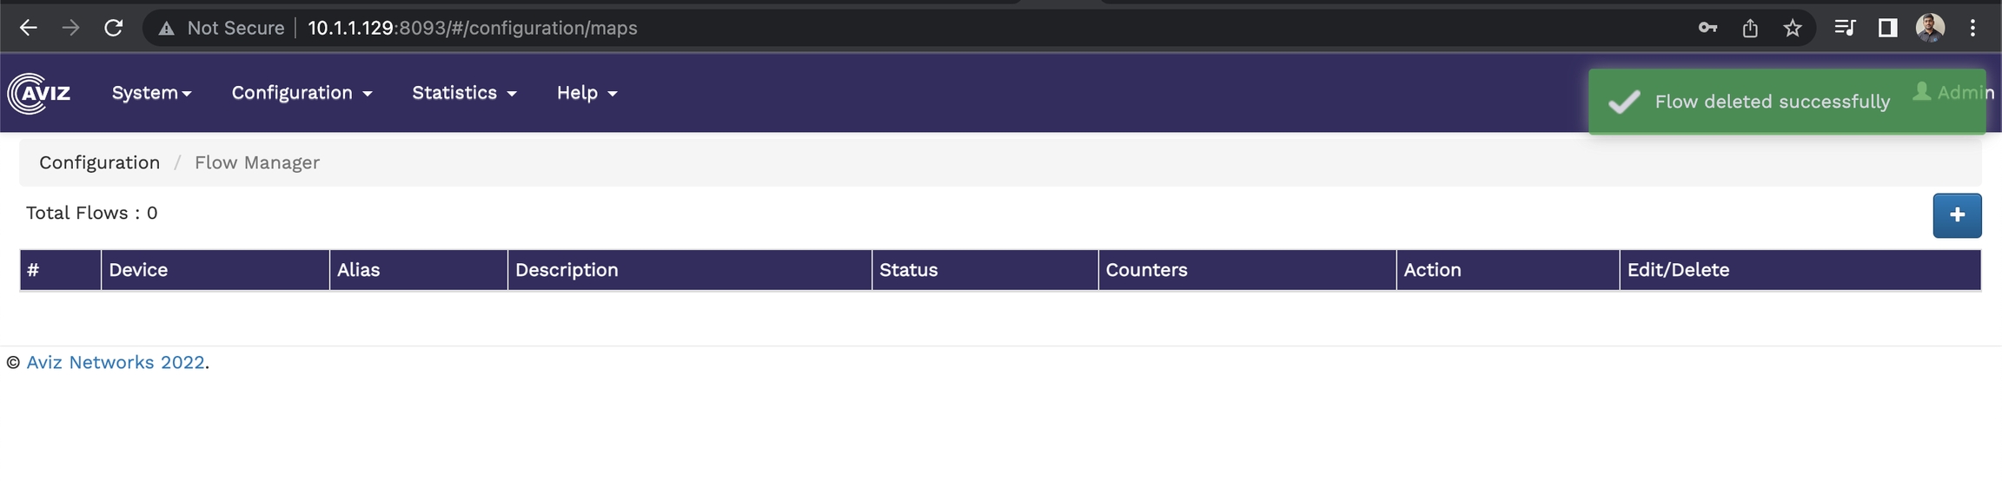Click the browser address bar URL
Viewport: 2002px width, 481px height.
tap(473, 28)
